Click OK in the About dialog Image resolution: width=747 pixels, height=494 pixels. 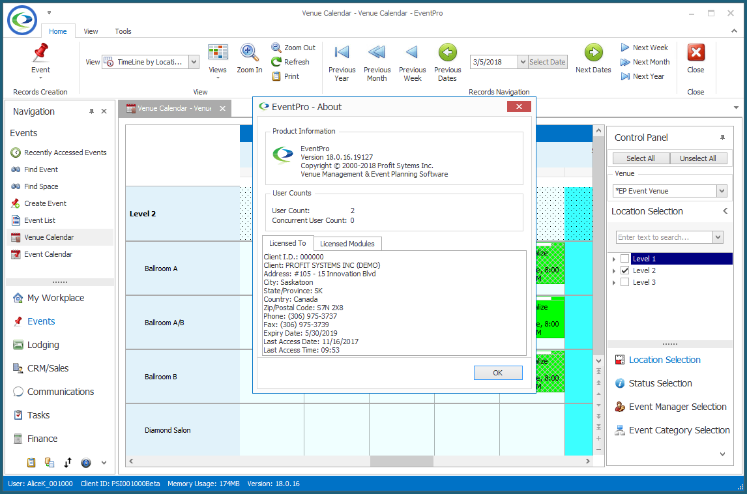click(498, 373)
